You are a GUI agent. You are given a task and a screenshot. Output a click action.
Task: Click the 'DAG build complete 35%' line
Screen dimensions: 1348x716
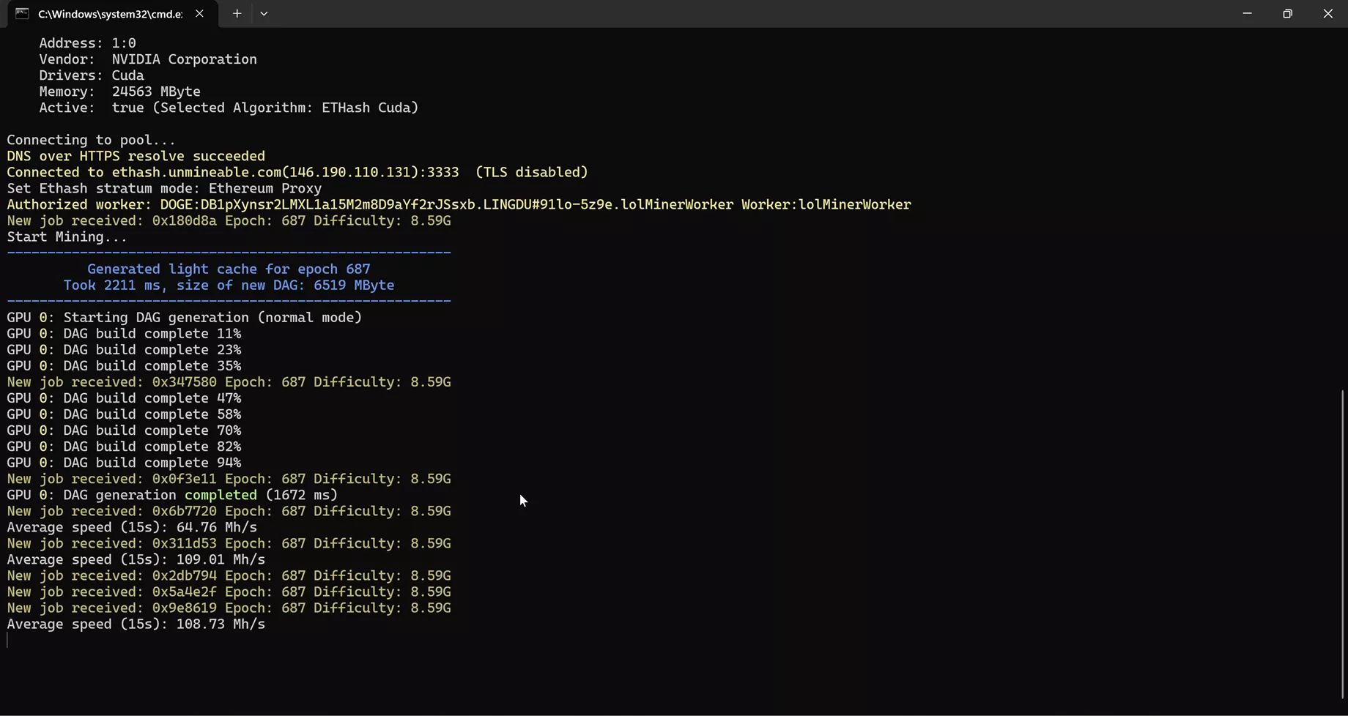tap(124, 365)
